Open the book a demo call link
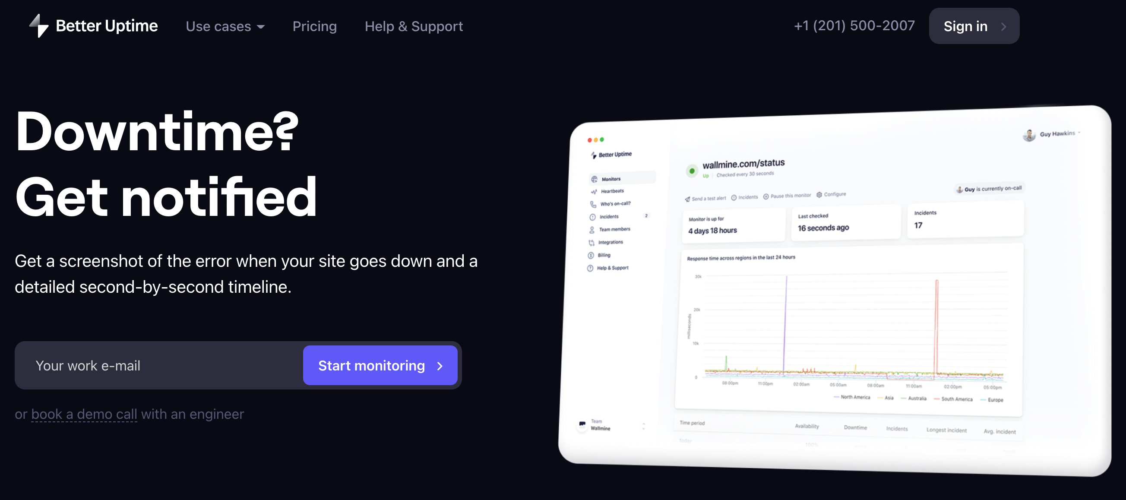The image size is (1126, 500). (x=84, y=414)
